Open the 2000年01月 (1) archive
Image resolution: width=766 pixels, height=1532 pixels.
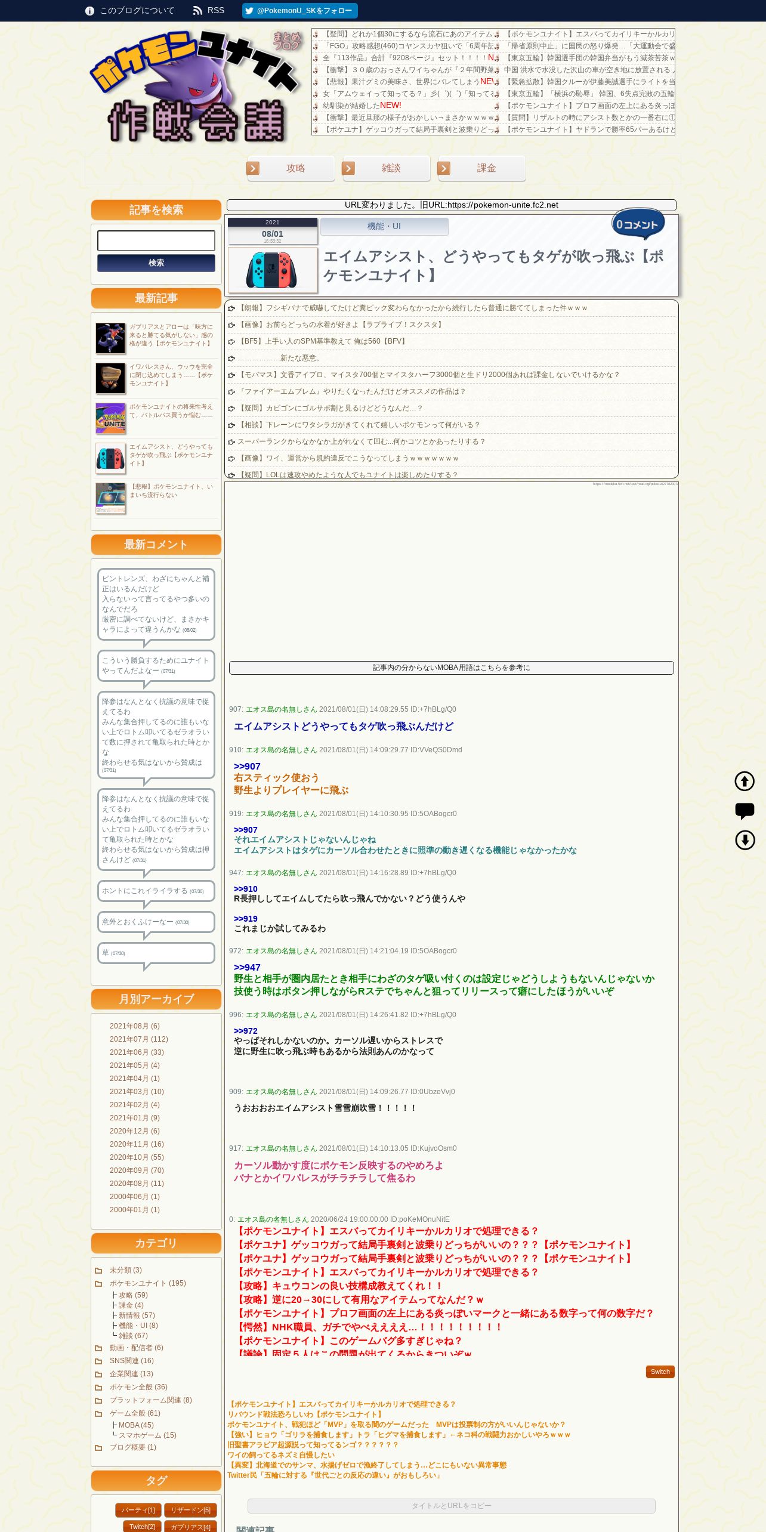135,1210
